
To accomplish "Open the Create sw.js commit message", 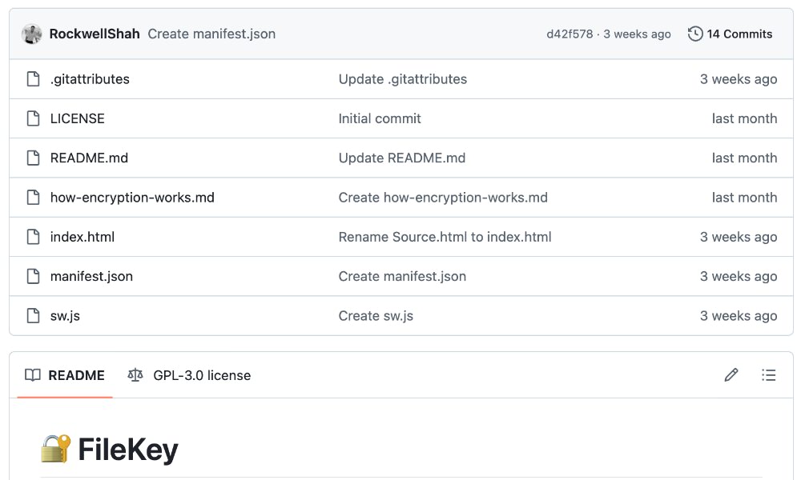I will 376,316.
